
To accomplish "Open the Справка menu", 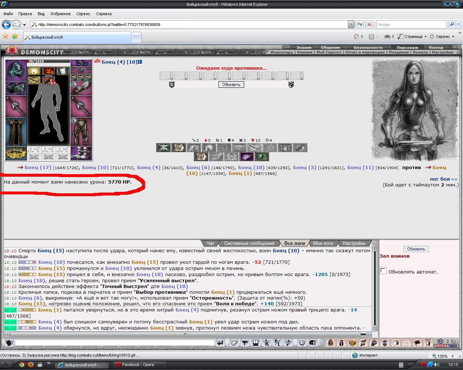I will tap(104, 14).
